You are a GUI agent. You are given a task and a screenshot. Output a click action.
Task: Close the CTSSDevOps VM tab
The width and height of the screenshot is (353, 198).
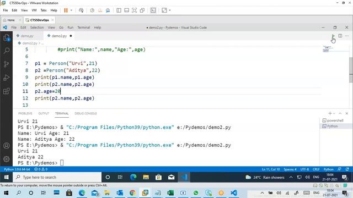[52, 20]
